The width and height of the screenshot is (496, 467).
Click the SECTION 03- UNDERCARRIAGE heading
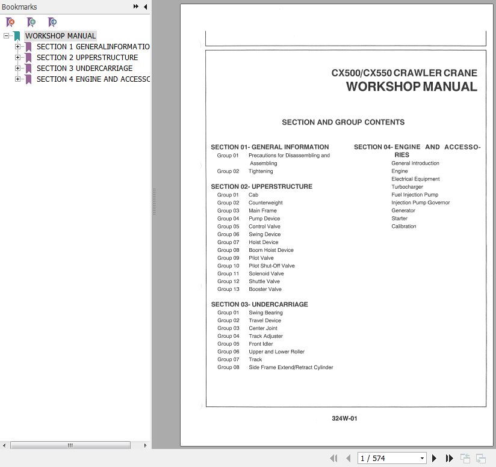point(259,304)
